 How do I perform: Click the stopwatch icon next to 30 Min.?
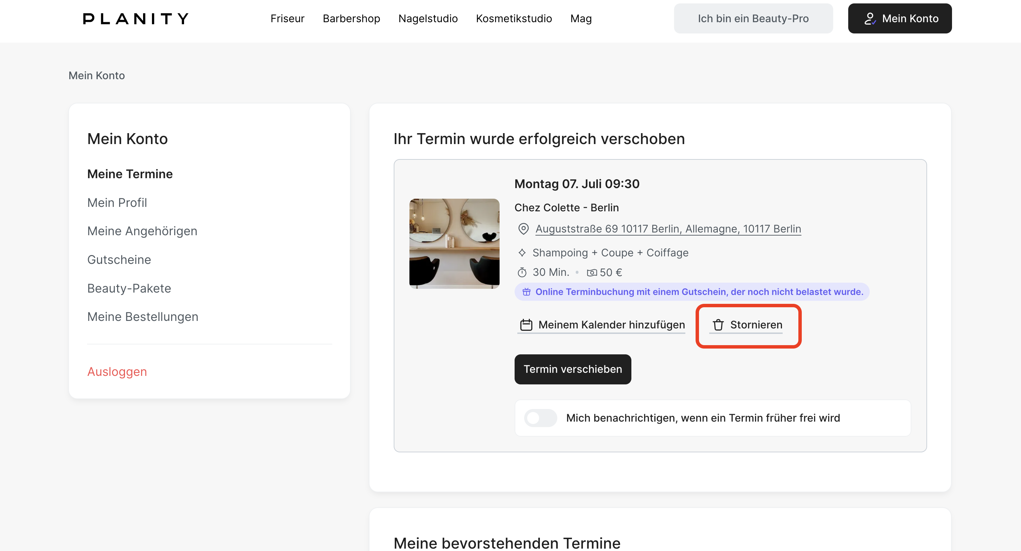[522, 272]
